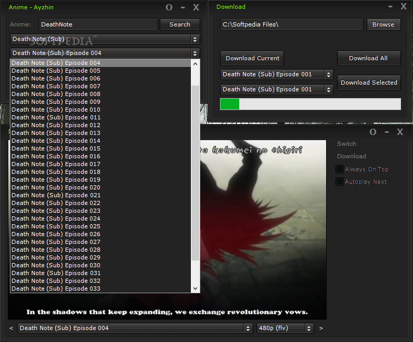Go to previous episode with the < arrow
The height and width of the screenshot is (342, 413).
[x=11, y=328]
